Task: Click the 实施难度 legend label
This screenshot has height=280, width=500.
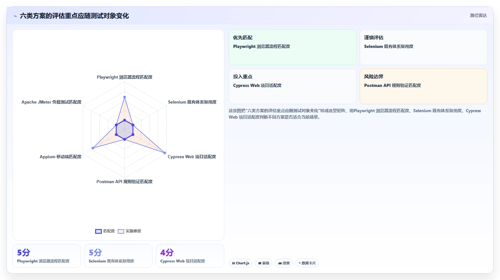Action: [x=133, y=231]
